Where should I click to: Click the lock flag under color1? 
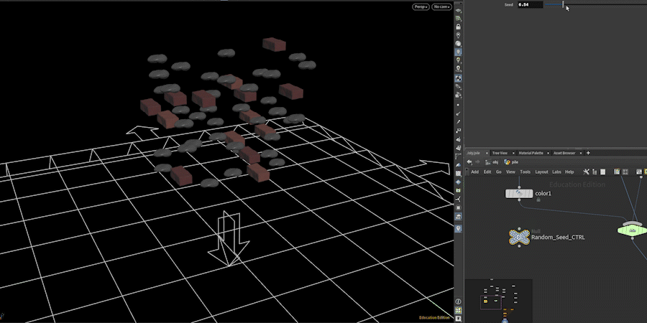pos(538,200)
